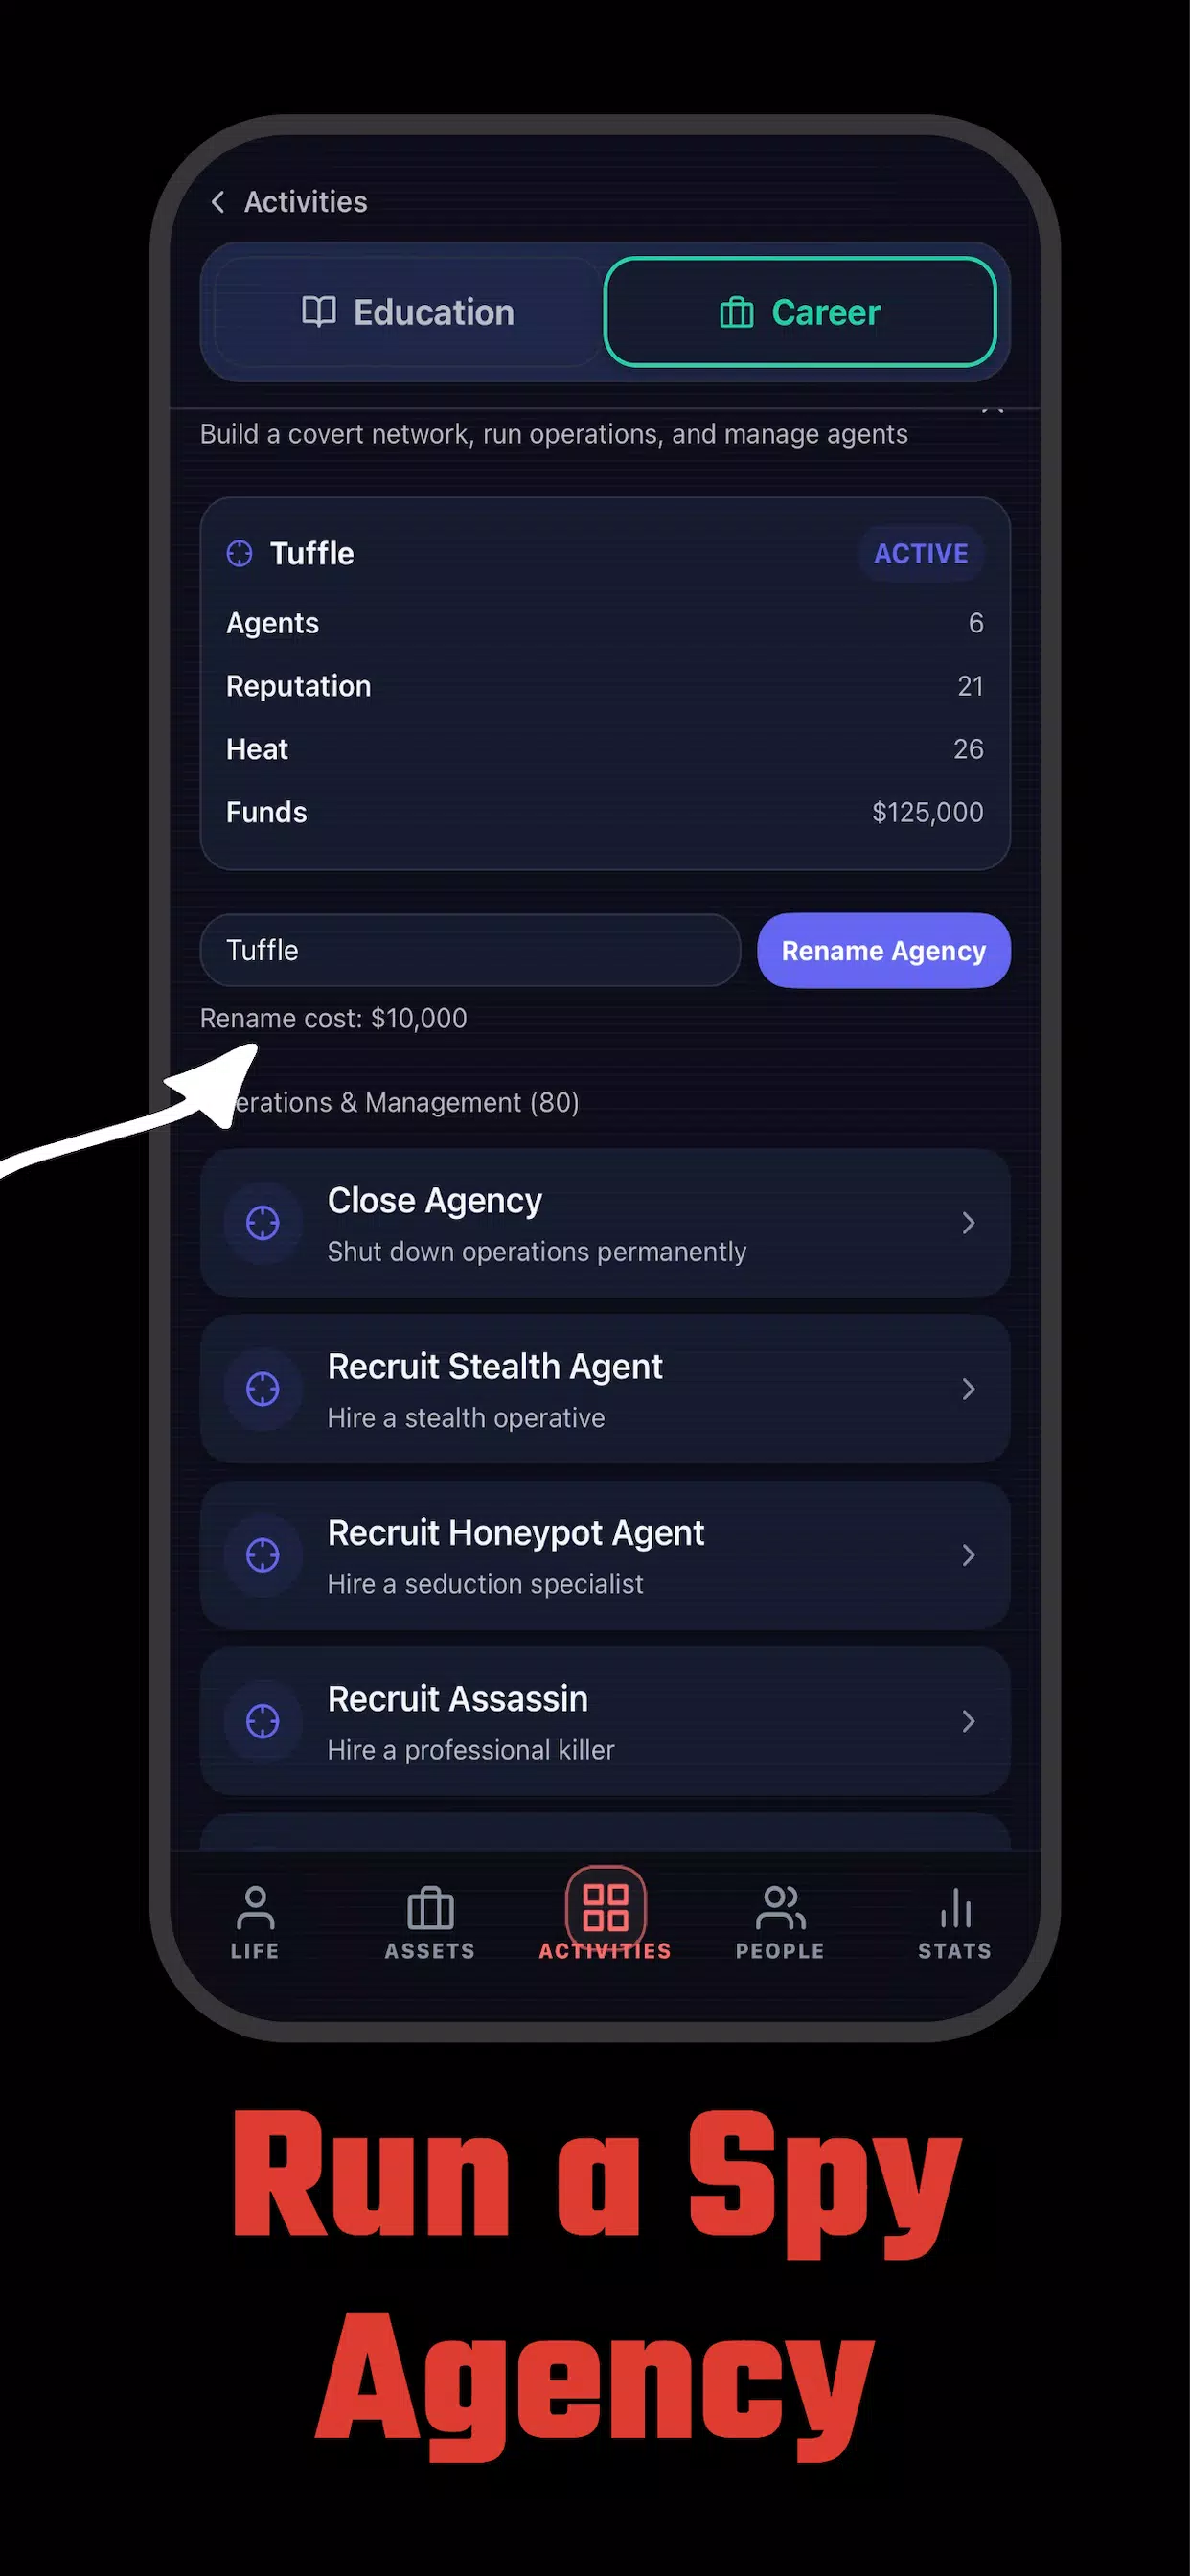Viewport: 1190px width, 2576px height.
Task: Expand the Recruit Stealth Agent chevron
Action: pyautogui.click(x=968, y=1389)
